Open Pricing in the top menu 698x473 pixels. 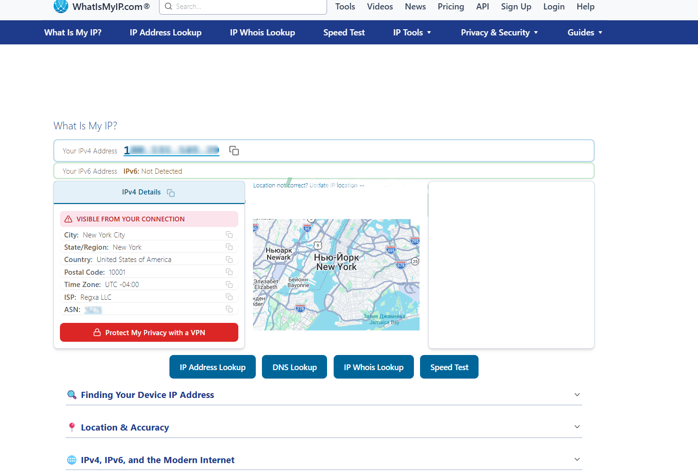pyautogui.click(x=451, y=7)
